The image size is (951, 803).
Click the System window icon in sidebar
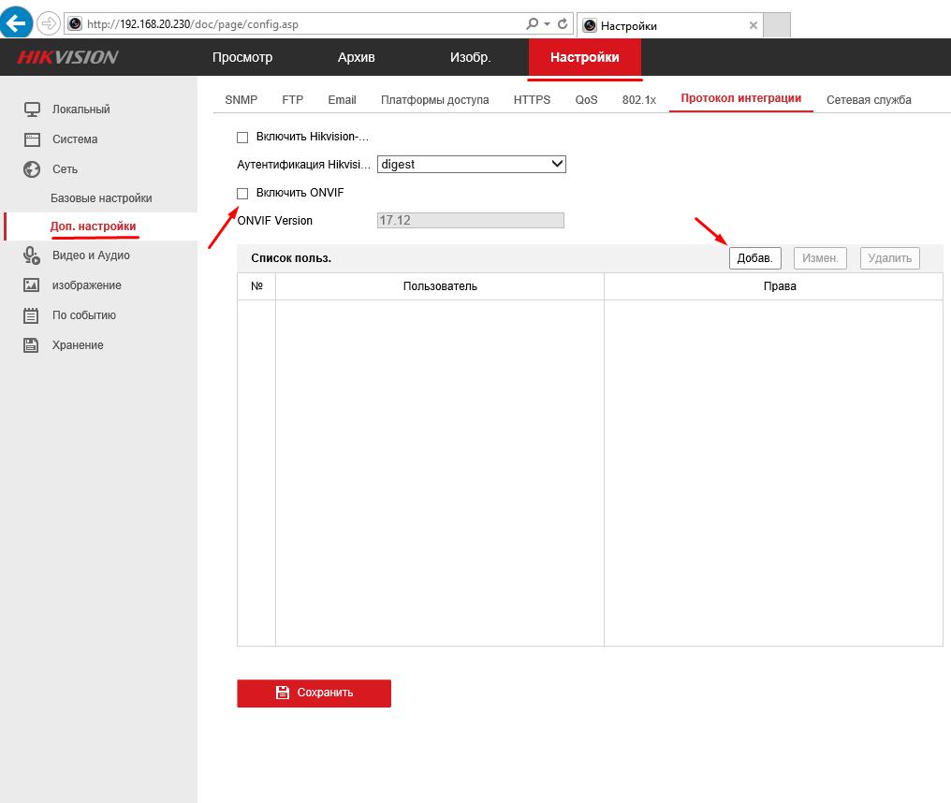point(32,139)
